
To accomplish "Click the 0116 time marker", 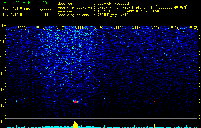I will click(117, 28).
